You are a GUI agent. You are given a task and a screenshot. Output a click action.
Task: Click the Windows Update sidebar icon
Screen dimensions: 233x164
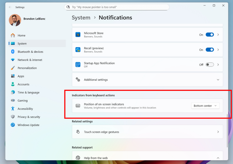13,125
